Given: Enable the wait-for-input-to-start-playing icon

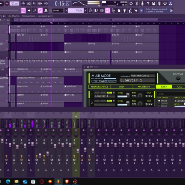Looking at the screenshot, I should tap(29, 3).
